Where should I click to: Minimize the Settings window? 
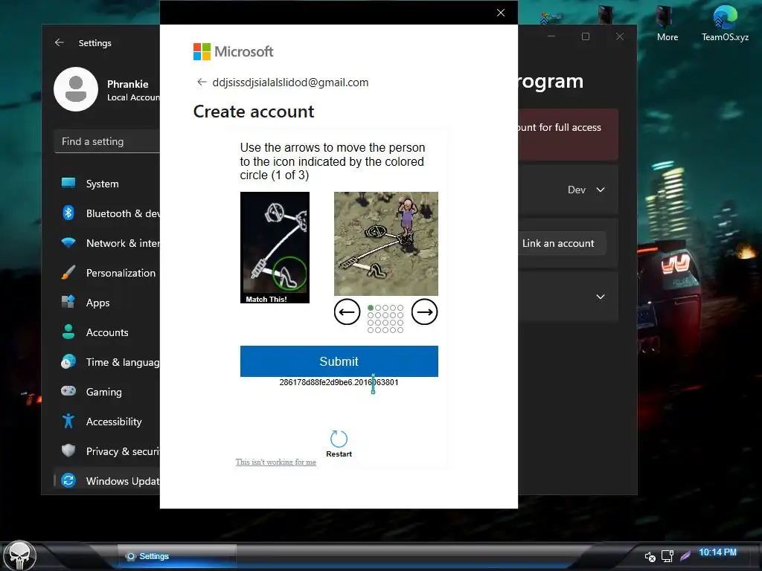[551, 36]
